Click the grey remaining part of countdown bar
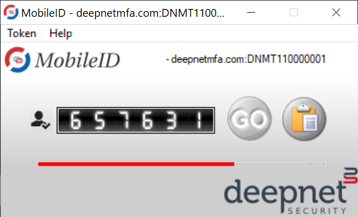Viewport: 358px width, 217px height. click(x=279, y=164)
